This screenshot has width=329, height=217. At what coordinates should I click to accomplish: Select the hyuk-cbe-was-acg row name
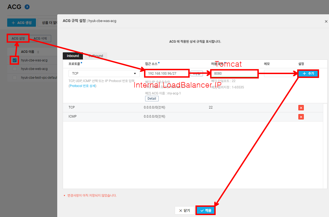point(34,60)
